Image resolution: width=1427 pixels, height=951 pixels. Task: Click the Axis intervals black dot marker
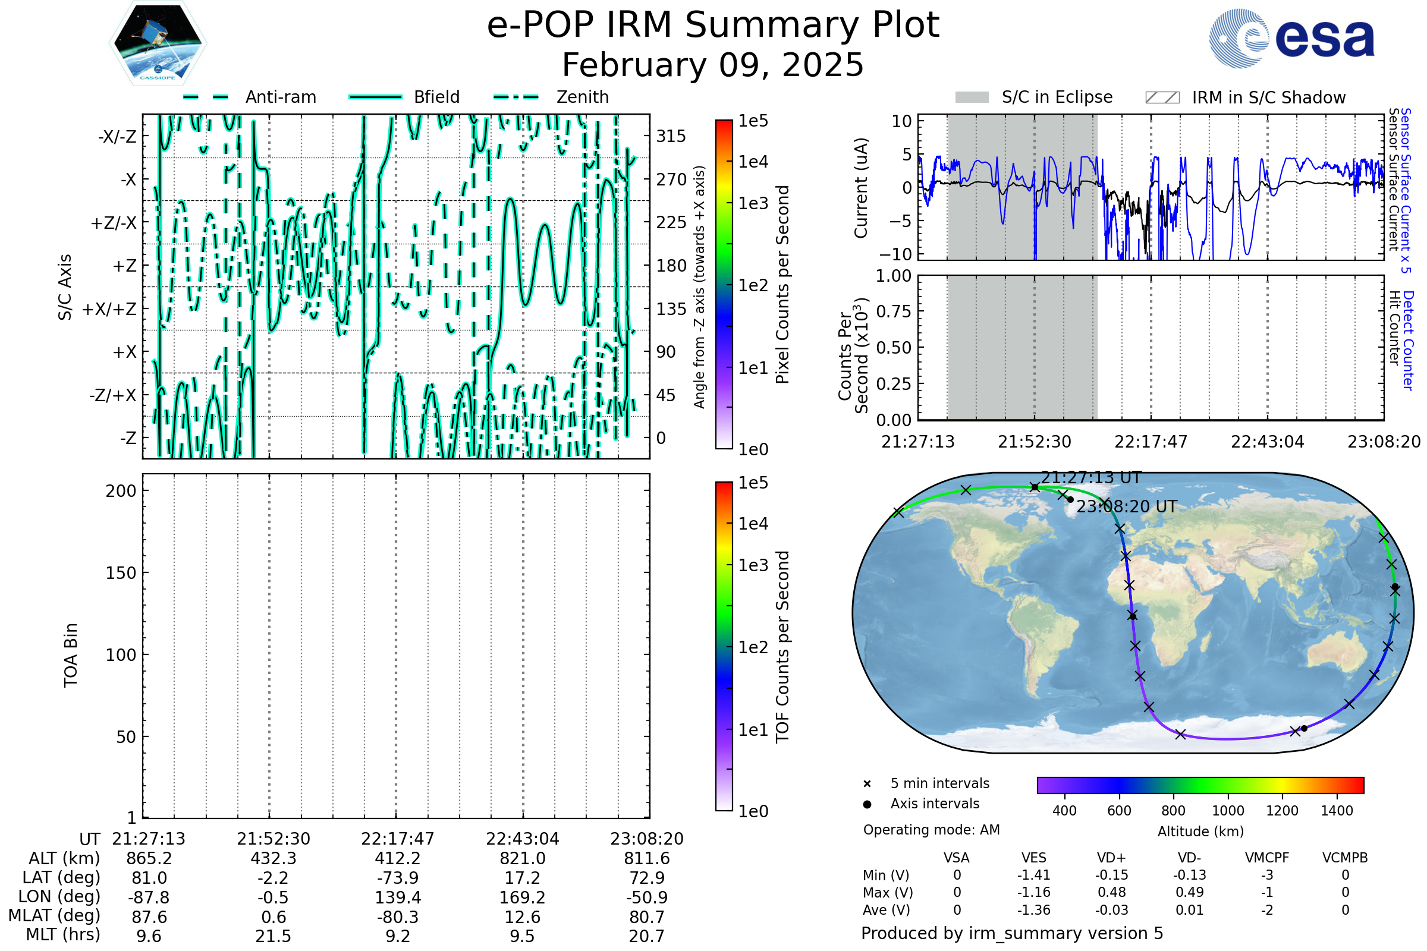867,804
